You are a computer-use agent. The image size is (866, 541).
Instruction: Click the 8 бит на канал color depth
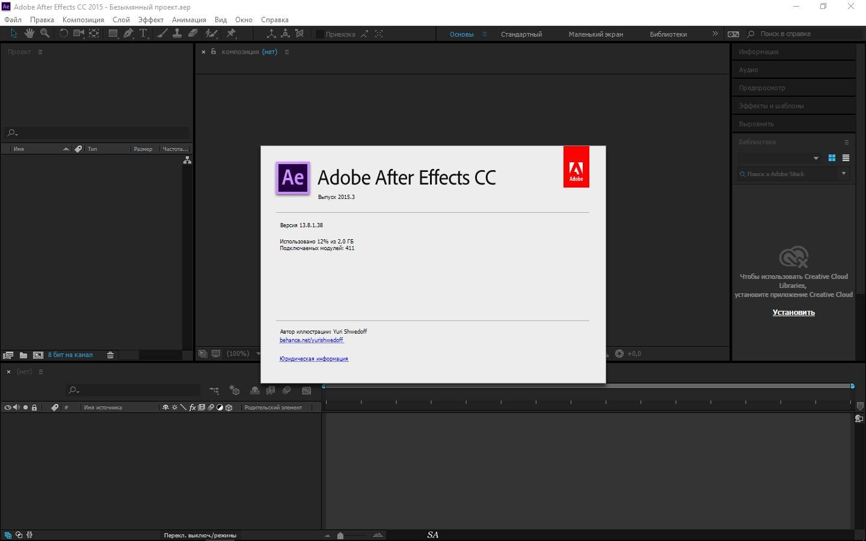pyautogui.click(x=70, y=355)
